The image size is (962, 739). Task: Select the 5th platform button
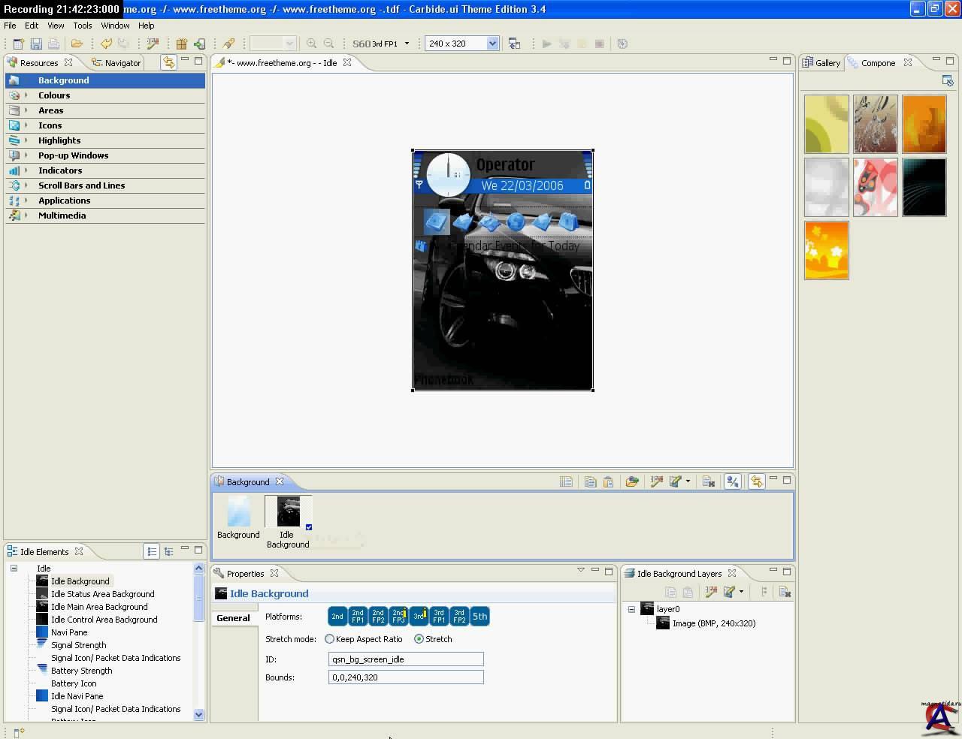479,617
